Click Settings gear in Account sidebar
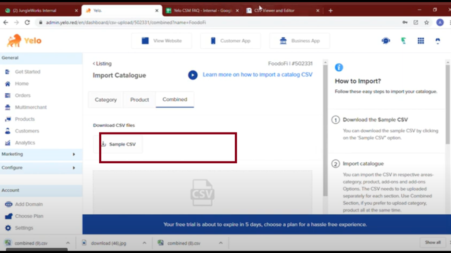The image size is (451, 253). pyautogui.click(x=8, y=228)
